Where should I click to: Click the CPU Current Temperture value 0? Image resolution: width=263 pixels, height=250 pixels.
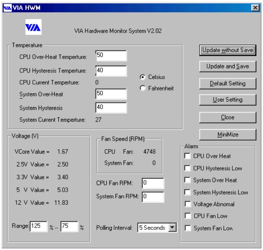tap(97, 82)
